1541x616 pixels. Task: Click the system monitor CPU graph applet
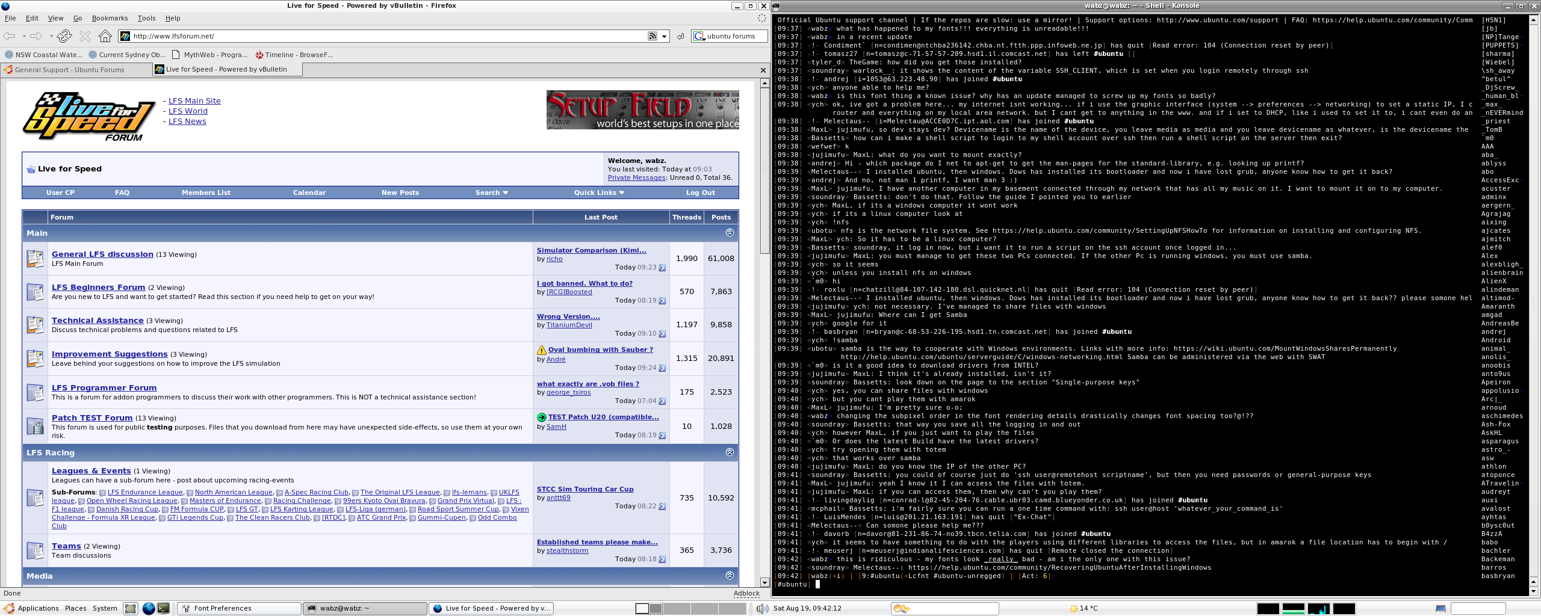coord(1268,608)
